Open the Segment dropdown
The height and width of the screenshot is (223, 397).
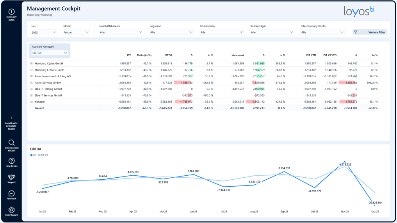171,32
